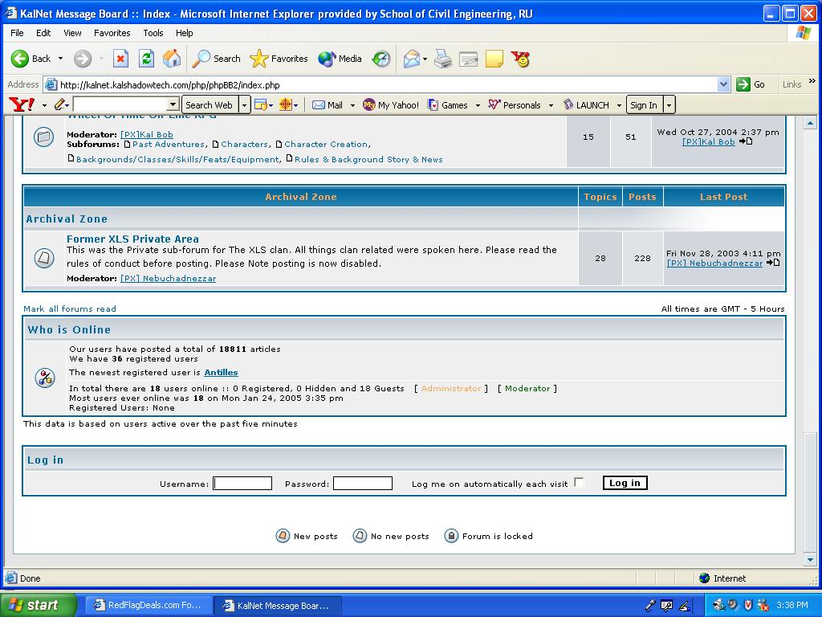Open Yahoo LAUNCH toolbar button
Viewport: 822px width, 617px height.
585,105
